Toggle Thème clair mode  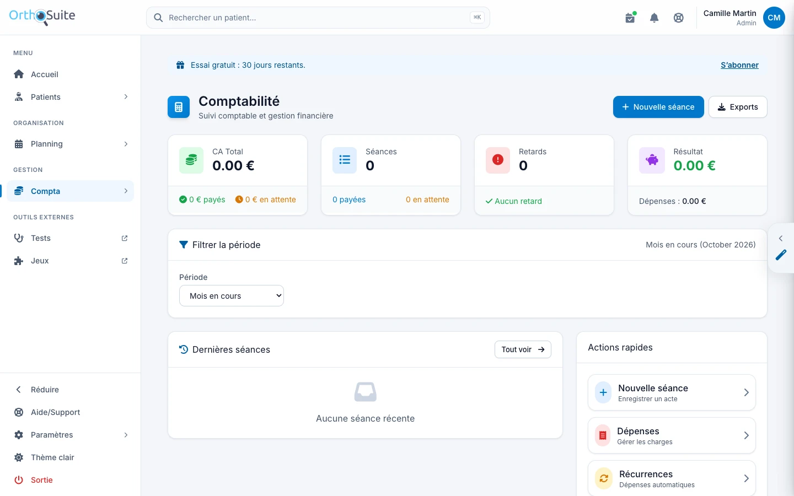(71, 457)
